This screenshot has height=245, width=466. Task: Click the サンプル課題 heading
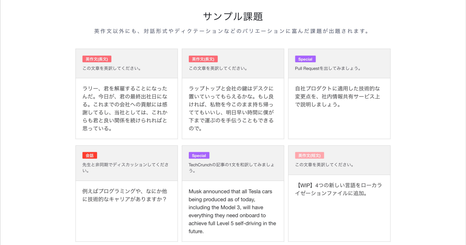coord(233,16)
